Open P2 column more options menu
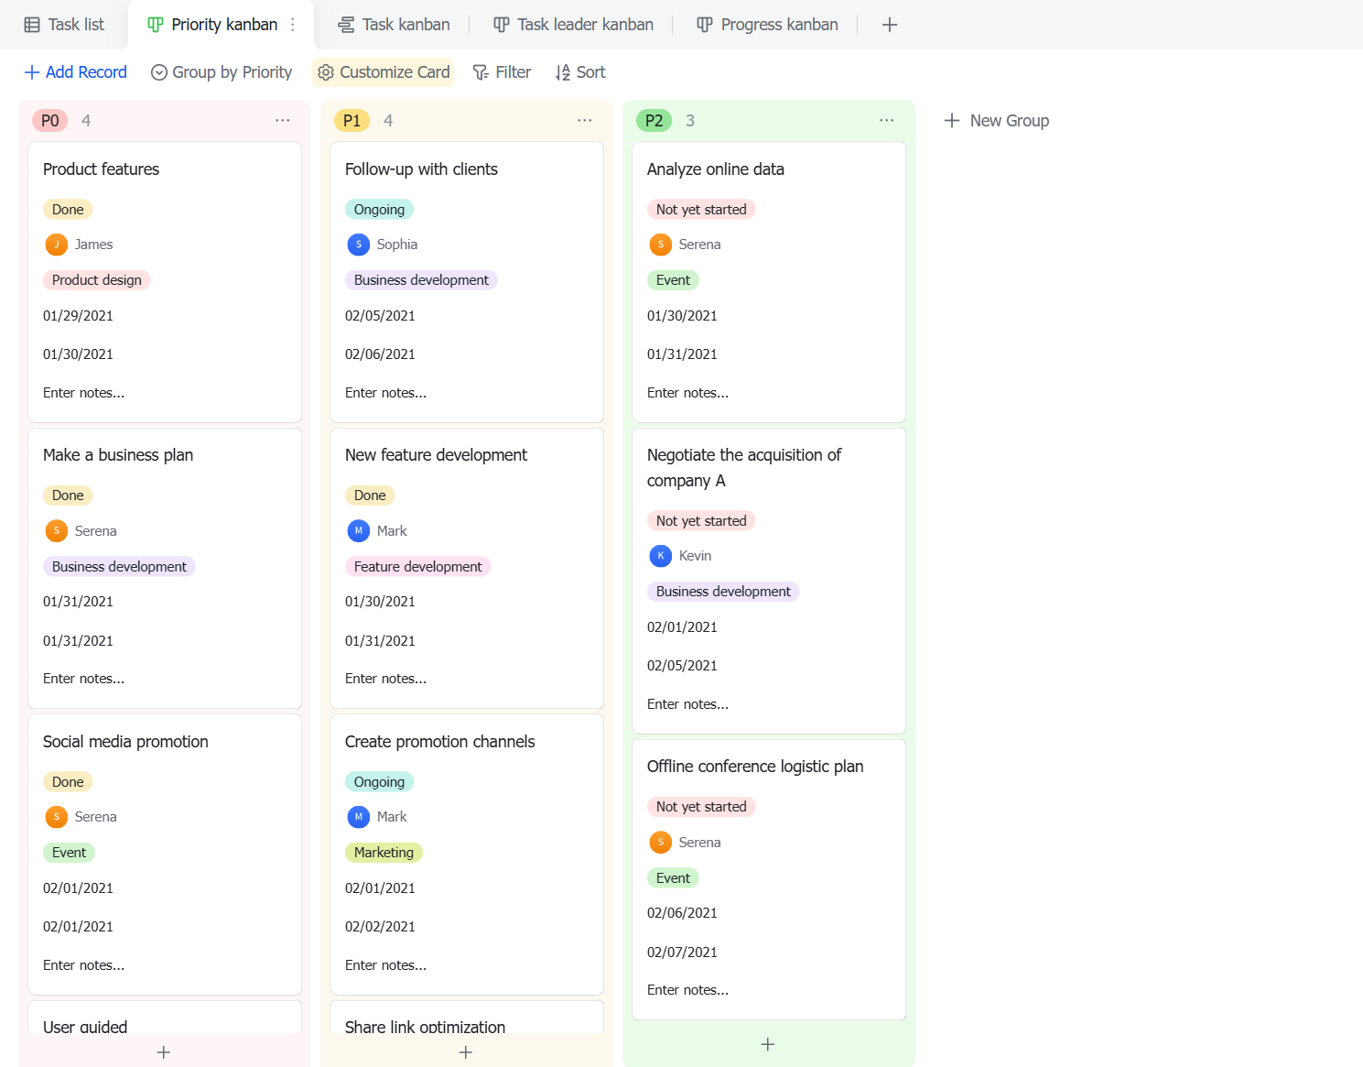Screen dimensions: 1363x1067 pos(887,121)
